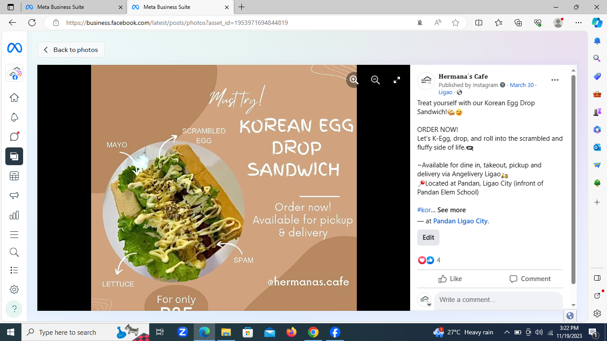Zoom in on the photo
Viewport: 607px width, 341px height.
click(354, 80)
